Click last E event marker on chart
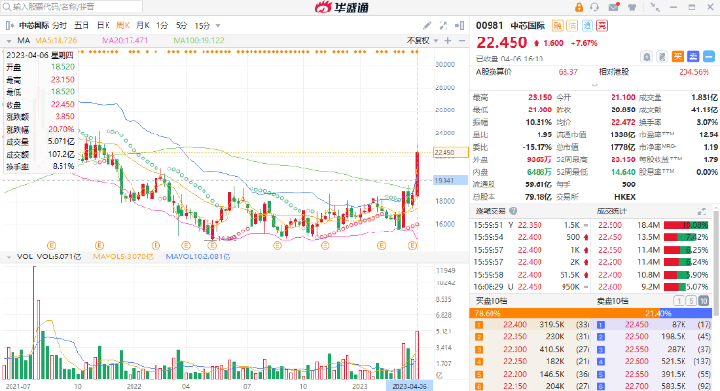The width and height of the screenshot is (720, 391). (413, 246)
